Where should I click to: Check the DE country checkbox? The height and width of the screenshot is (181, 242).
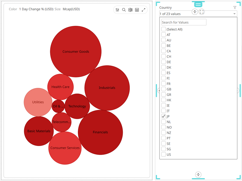(163, 62)
